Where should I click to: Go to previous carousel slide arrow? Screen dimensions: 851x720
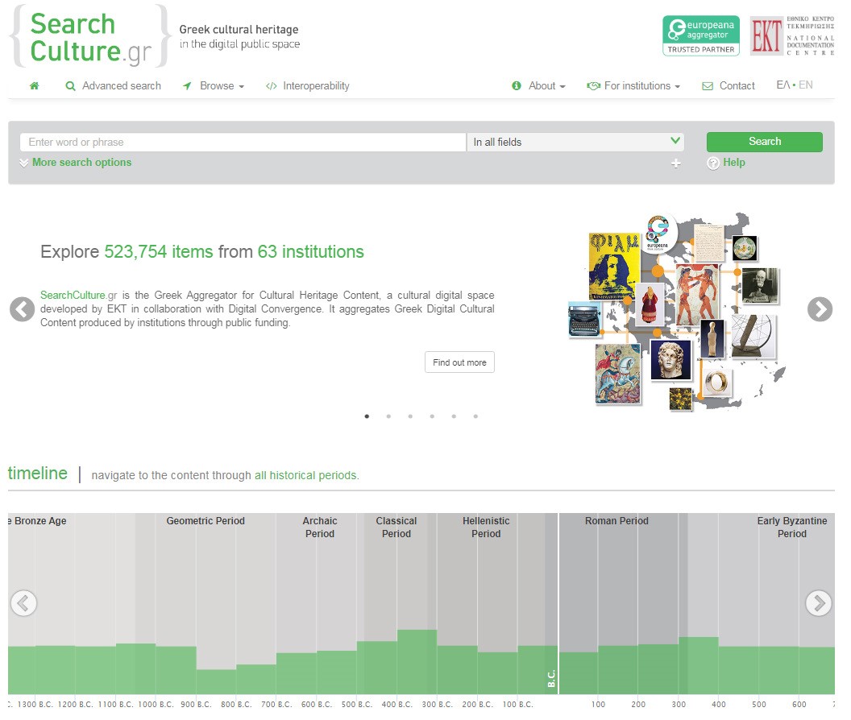(x=23, y=309)
